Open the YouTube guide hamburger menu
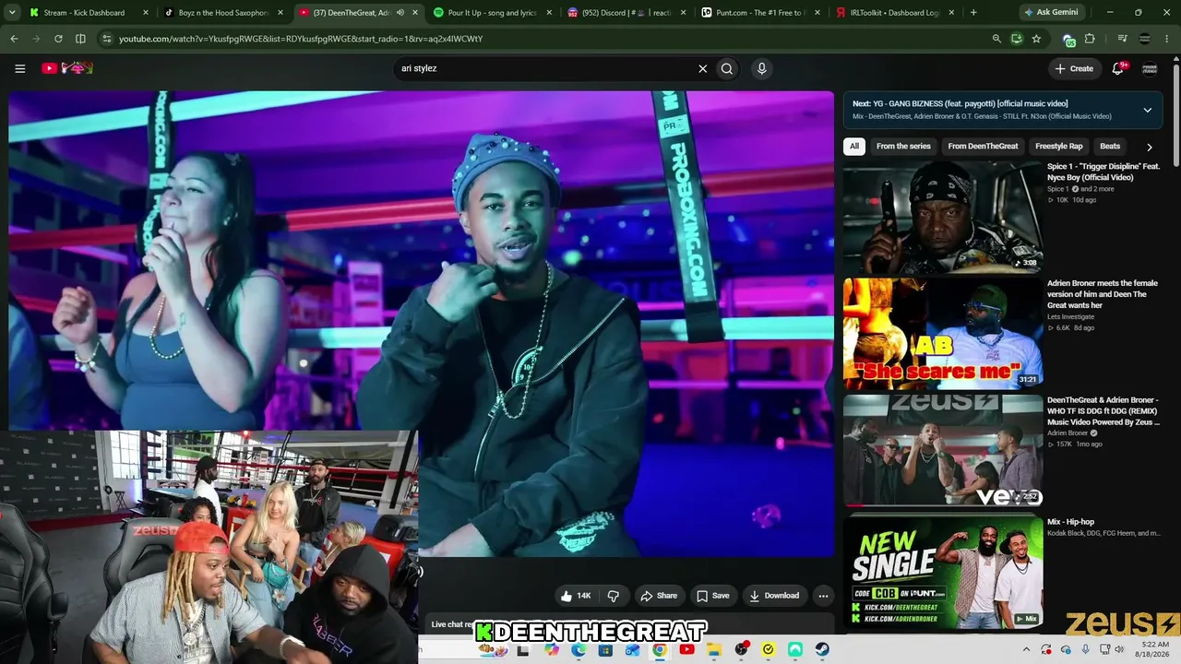 (x=19, y=68)
